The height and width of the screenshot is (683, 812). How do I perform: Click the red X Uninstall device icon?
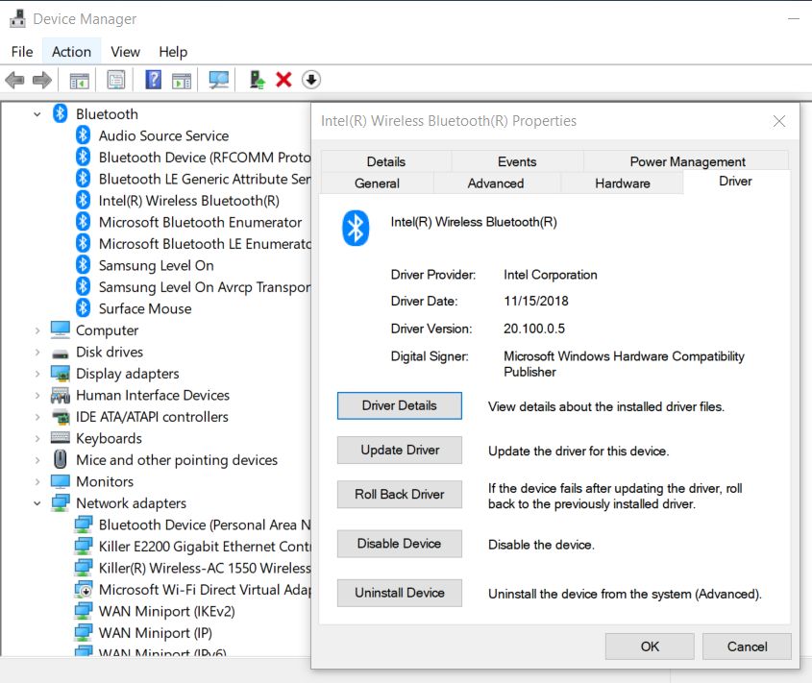click(283, 80)
